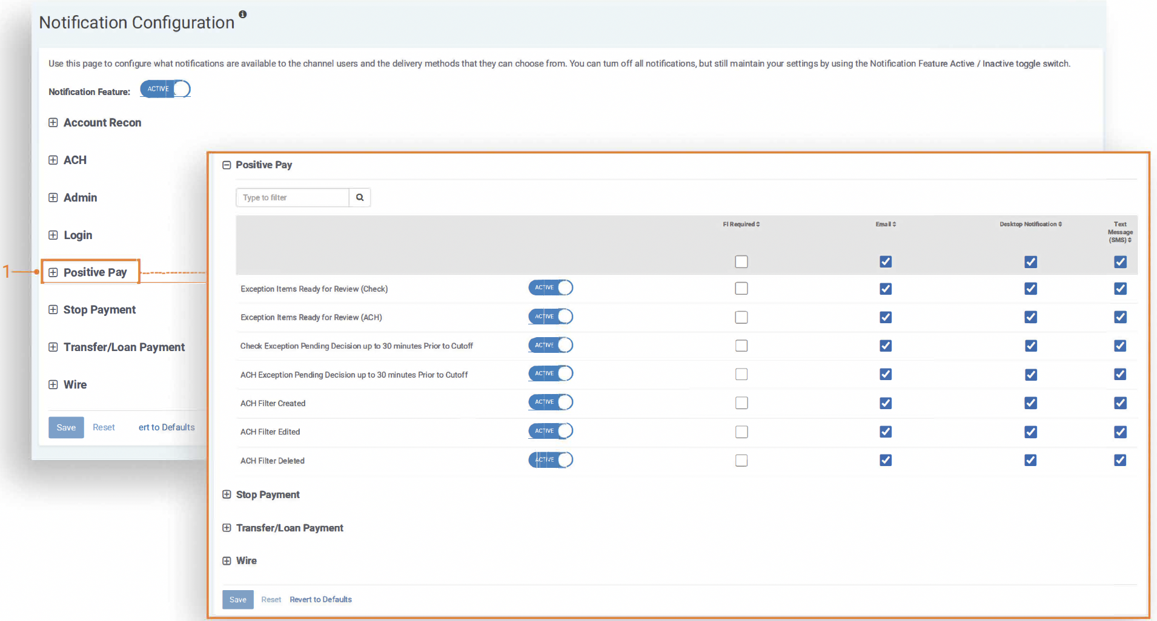This screenshot has height=621, width=1157.
Task: Click plus icon next to Account Recon
Action: pyautogui.click(x=53, y=123)
